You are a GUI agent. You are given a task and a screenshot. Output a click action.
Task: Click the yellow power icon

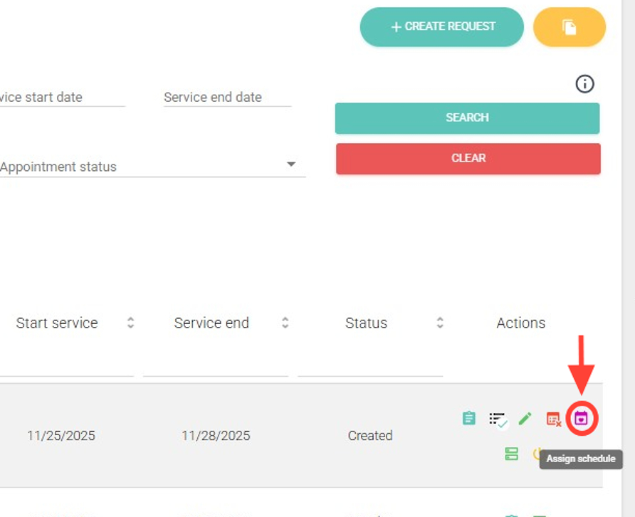point(537,453)
